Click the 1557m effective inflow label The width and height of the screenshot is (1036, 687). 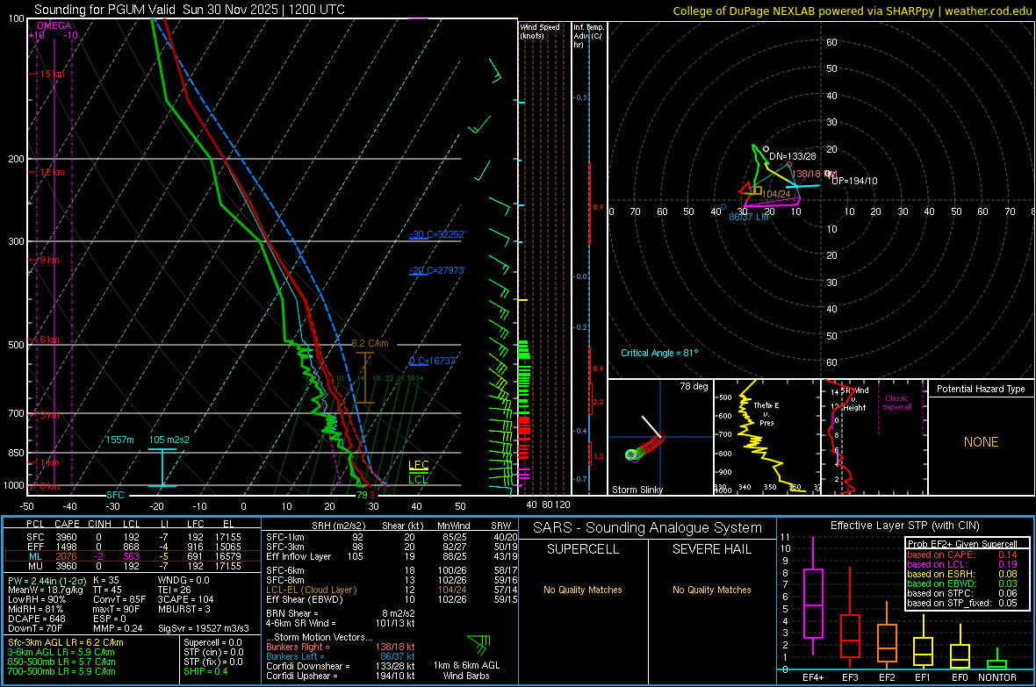click(119, 440)
